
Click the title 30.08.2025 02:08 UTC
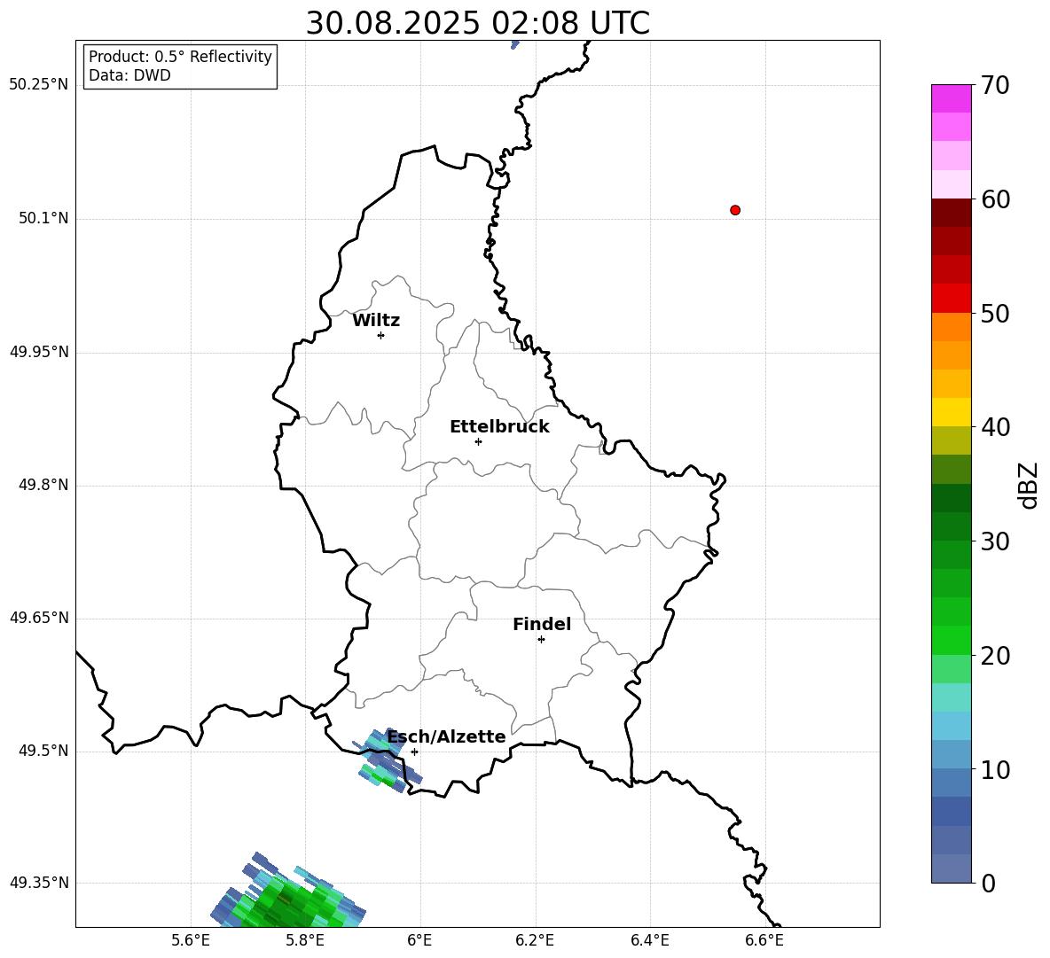tap(477, 23)
